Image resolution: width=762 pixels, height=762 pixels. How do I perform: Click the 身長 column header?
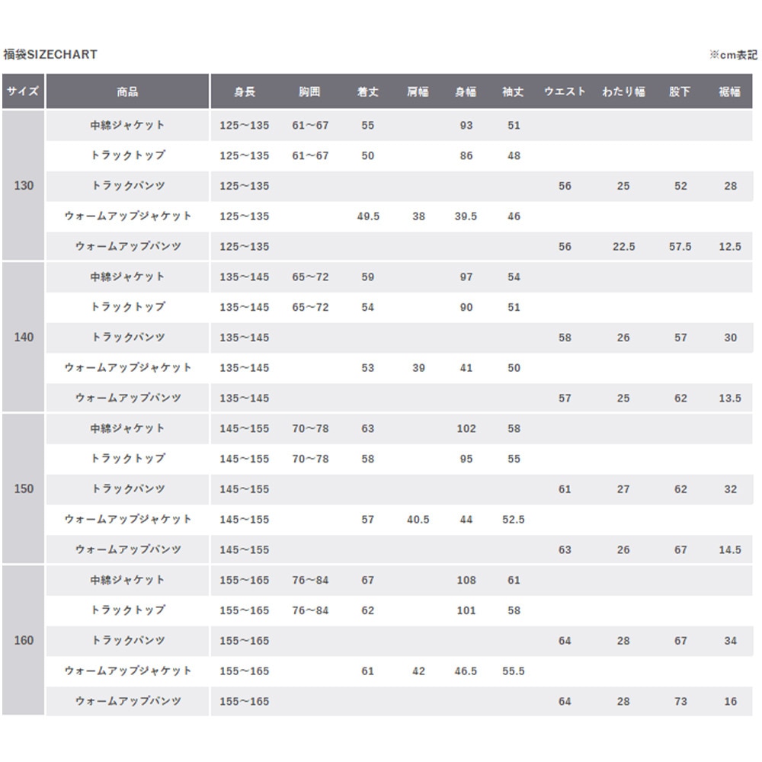point(244,91)
